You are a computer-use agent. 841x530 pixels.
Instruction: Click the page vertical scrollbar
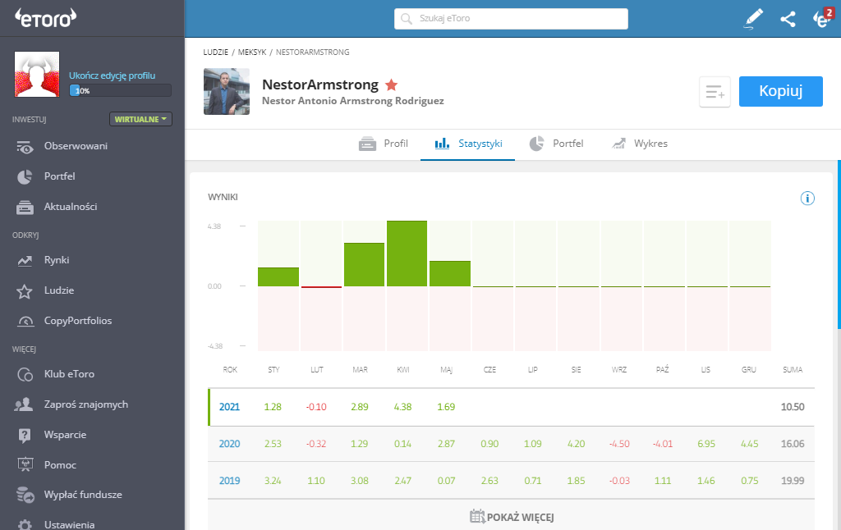(839, 244)
